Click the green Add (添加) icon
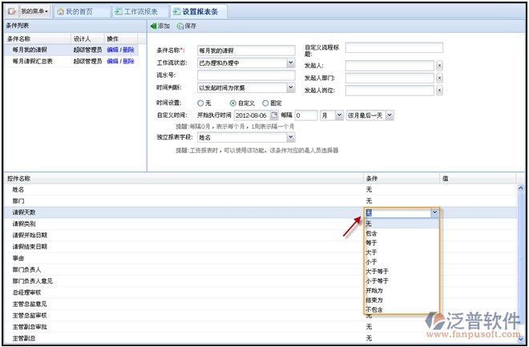 click(154, 26)
